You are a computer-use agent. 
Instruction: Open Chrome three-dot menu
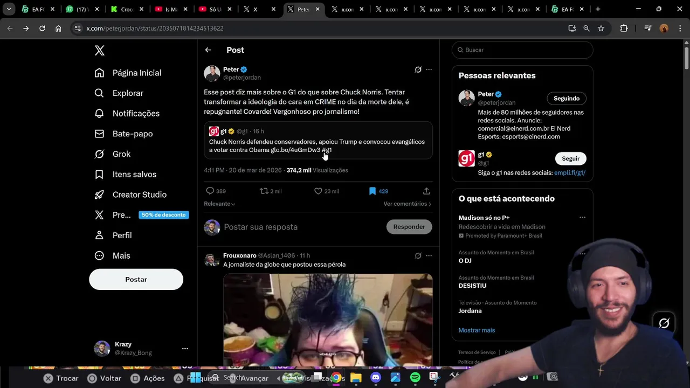(679, 28)
